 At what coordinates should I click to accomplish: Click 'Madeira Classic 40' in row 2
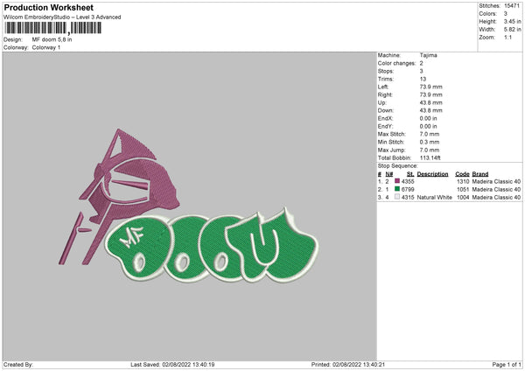[496, 190]
